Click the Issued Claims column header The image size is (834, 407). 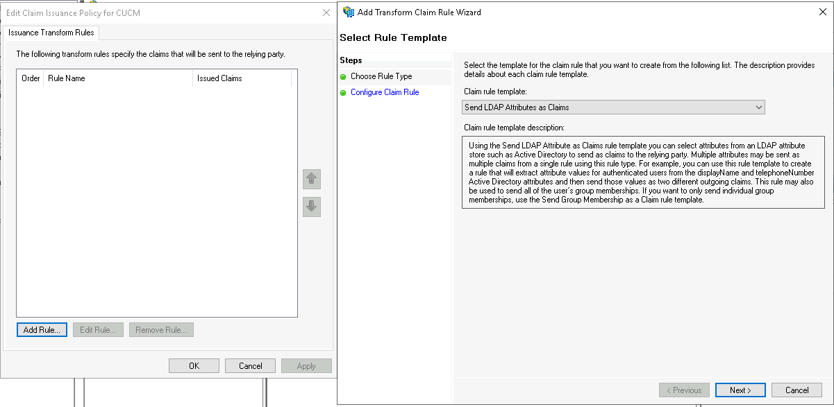pyautogui.click(x=240, y=78)
